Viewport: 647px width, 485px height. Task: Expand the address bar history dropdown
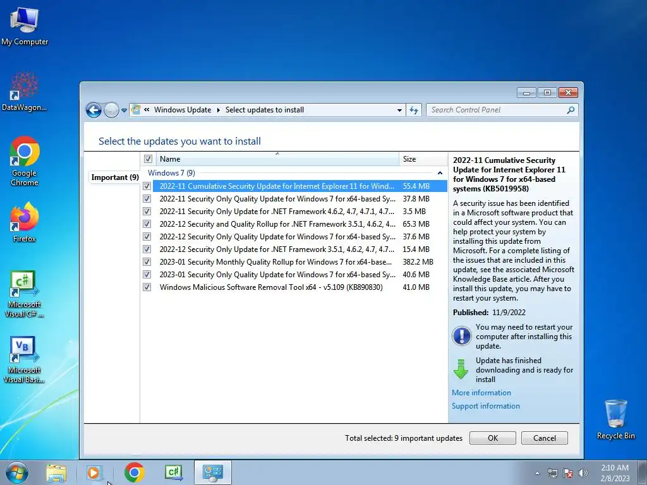[x=399, y=110]
